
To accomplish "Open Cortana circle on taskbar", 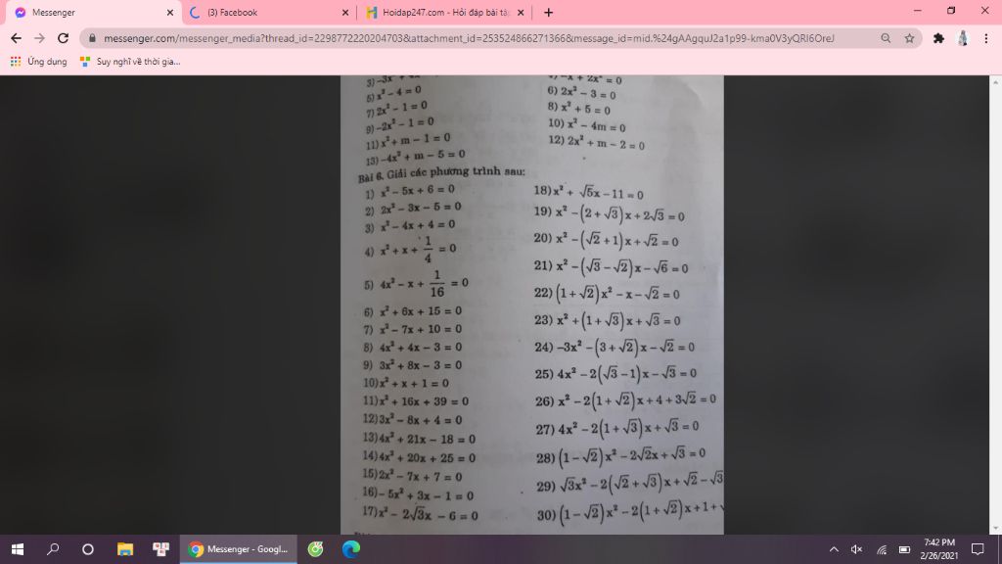I will (x=88, y=549).
